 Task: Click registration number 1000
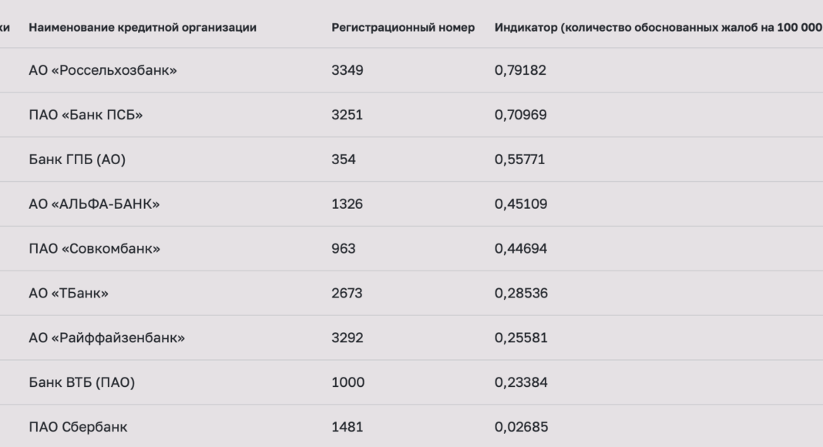coord(348,382)
